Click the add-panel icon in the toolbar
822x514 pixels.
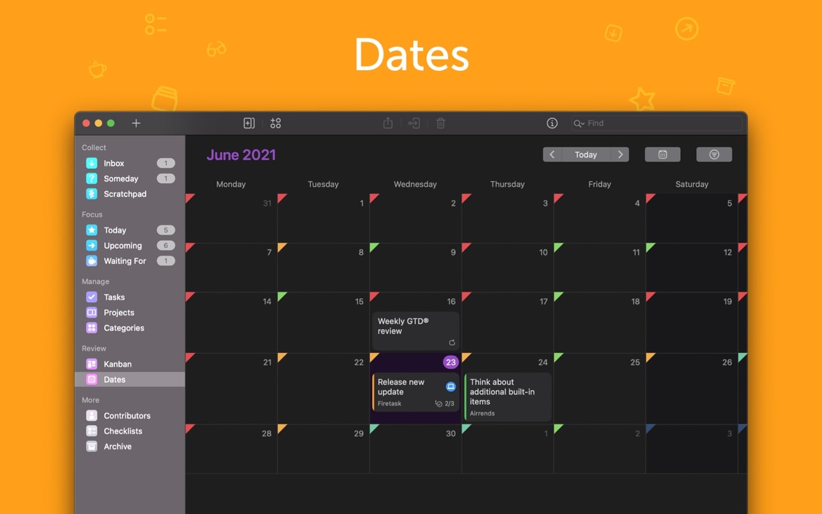249,123
